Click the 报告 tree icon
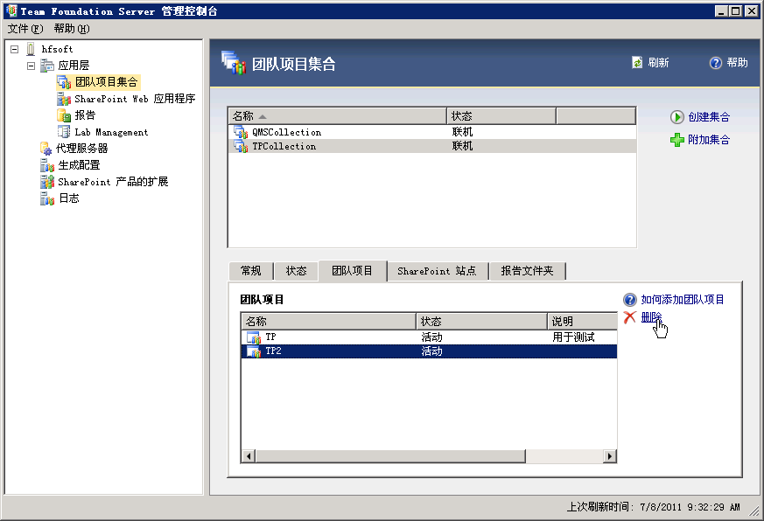Screen dimensions: 764x521 click(x=64, y=115)
